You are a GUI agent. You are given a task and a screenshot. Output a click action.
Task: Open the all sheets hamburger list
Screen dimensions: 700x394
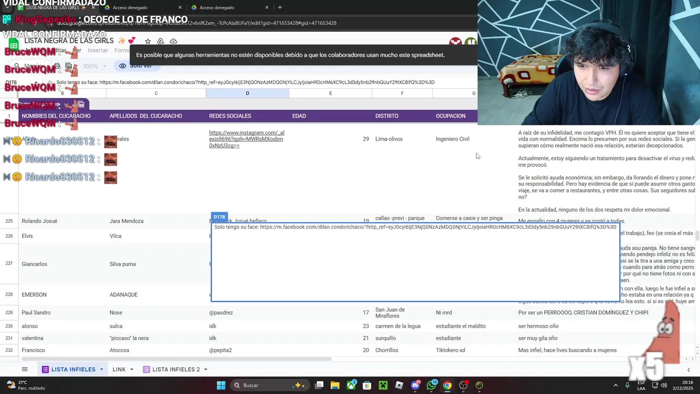tap(25, 369)
